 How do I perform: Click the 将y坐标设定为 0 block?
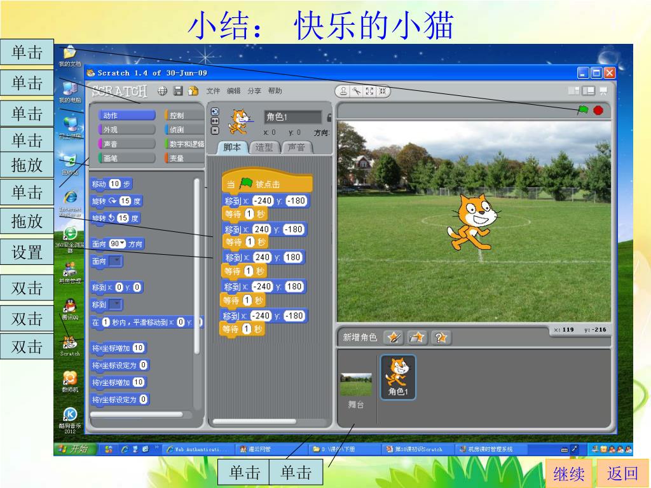click(x=120, y=399)
